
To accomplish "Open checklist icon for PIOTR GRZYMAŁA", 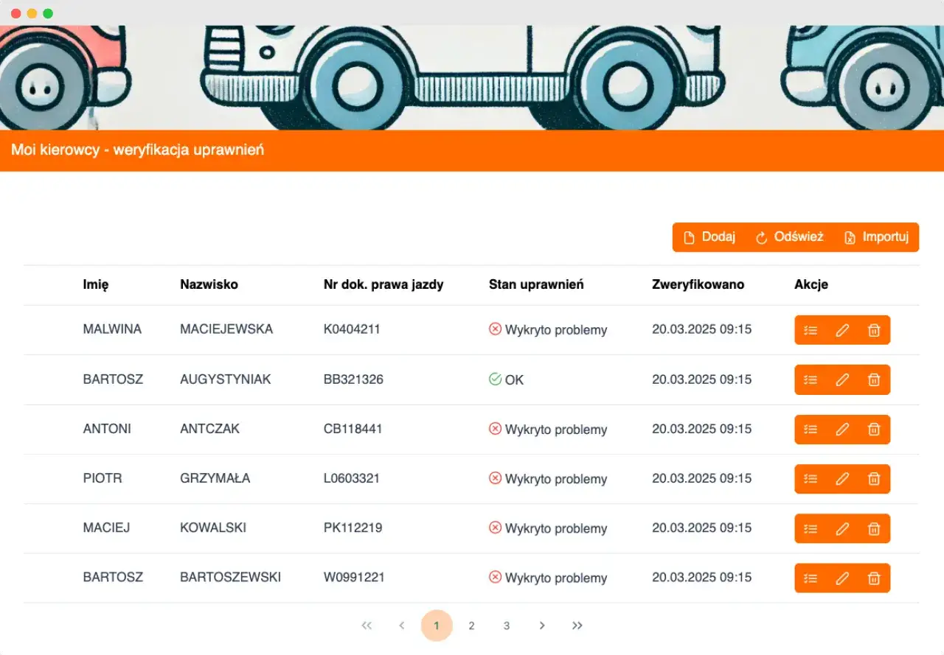I will coord(811,479).
